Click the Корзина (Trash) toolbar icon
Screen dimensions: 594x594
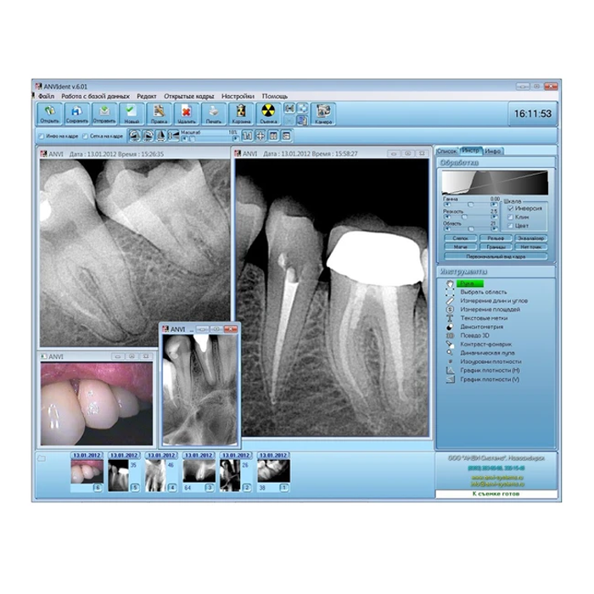coord(241,114)
